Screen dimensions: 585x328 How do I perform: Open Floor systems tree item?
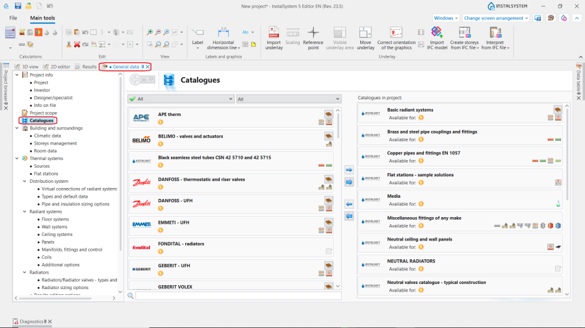[55, 219]
